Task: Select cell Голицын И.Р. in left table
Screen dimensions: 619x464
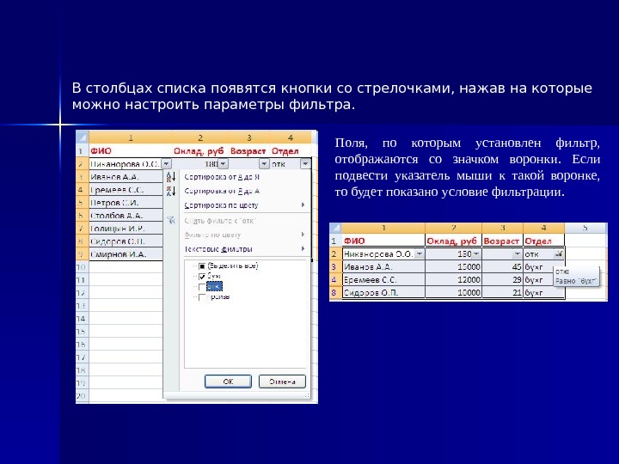Action: 126,229
